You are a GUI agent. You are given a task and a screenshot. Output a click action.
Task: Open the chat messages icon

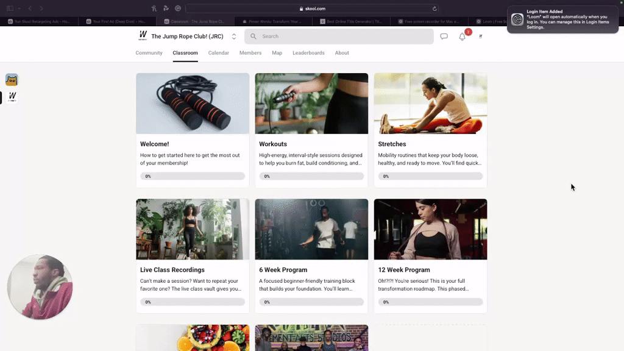click(444, 36)
